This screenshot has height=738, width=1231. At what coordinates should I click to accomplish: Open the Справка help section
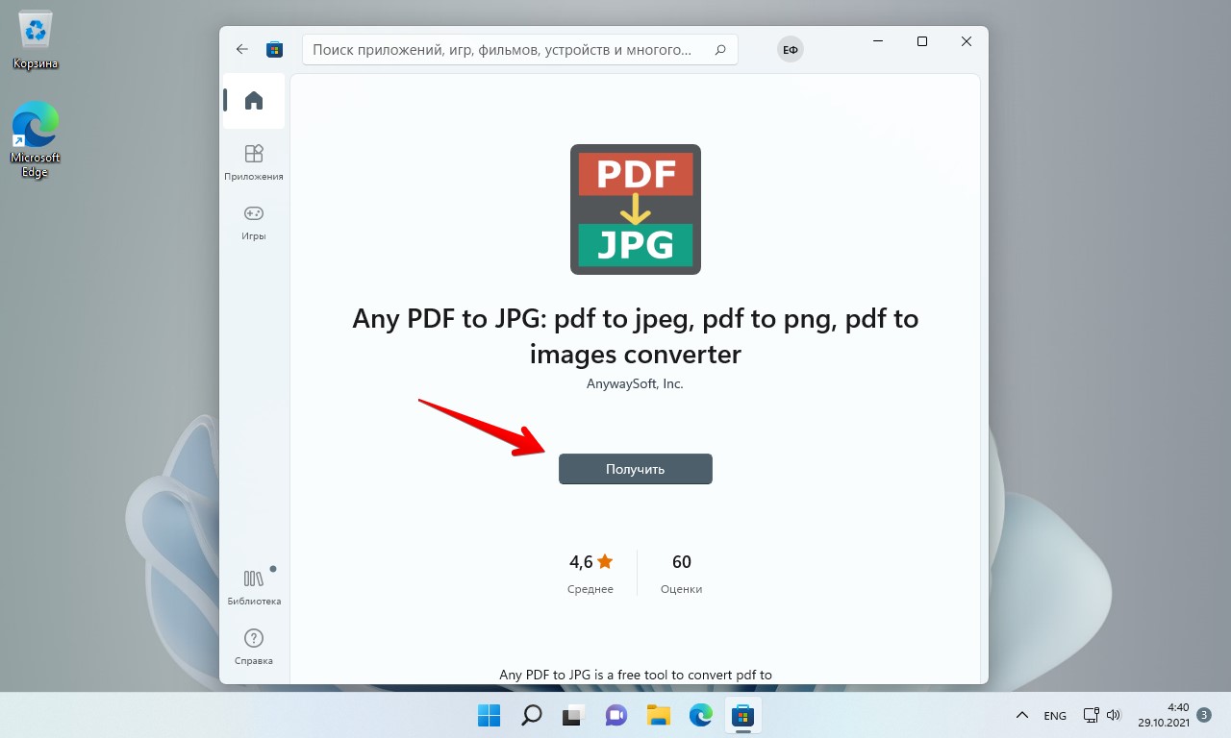[x=254, y=646]
